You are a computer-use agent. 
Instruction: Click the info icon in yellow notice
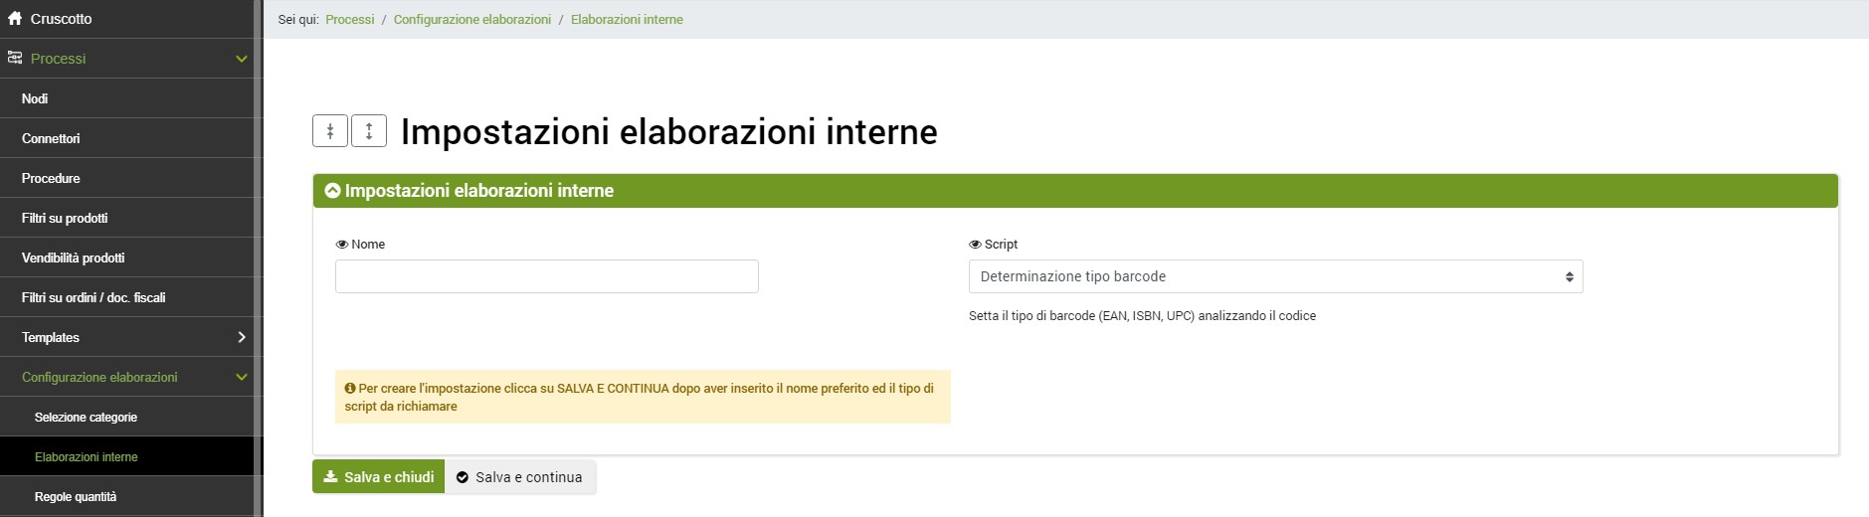pyautogui.click(x=350, y=389)
